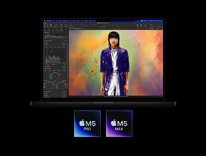Open the Capture One application menu
This screenshot has height=156, width=206.
coord(49,21)
